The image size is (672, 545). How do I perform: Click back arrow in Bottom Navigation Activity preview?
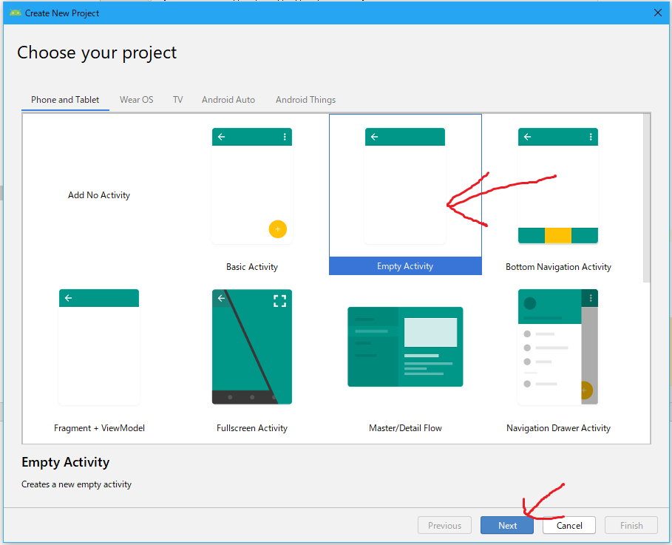[528, 137]
